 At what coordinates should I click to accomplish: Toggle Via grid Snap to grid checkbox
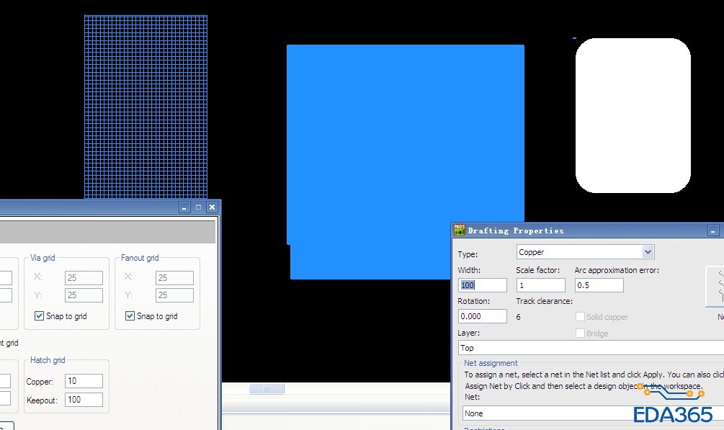pos(39,316)
